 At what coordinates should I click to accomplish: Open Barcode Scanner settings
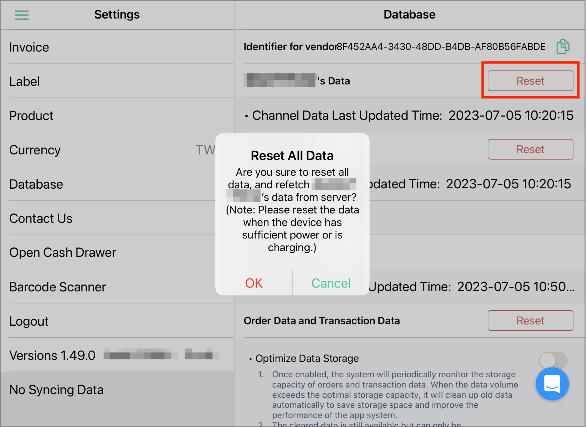(x=58, y=287)
